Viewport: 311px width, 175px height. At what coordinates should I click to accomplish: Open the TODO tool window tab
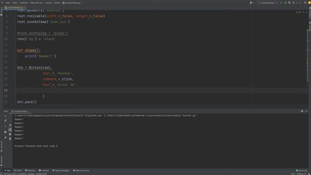[18, 171]
